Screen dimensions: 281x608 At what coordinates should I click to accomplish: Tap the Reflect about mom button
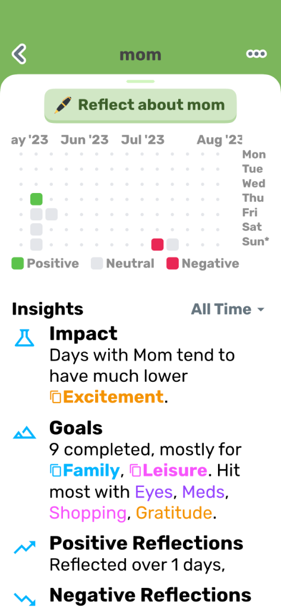(140, 105)
